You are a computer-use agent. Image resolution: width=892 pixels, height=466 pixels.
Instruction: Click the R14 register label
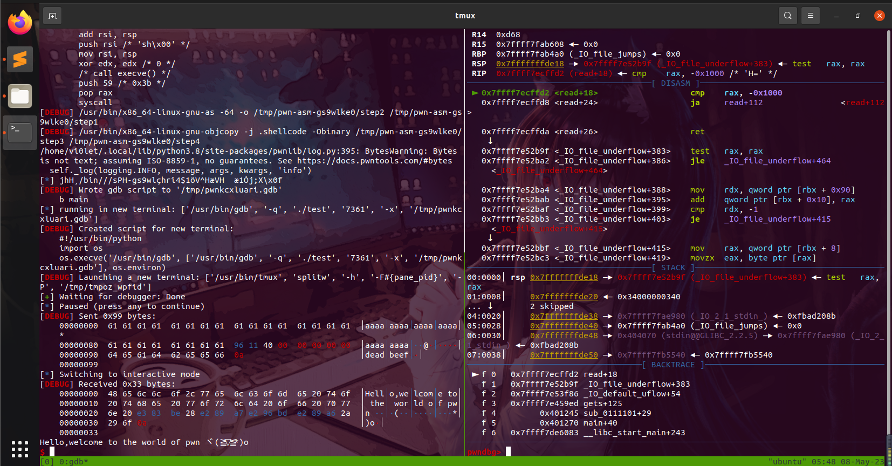point(479,35)
